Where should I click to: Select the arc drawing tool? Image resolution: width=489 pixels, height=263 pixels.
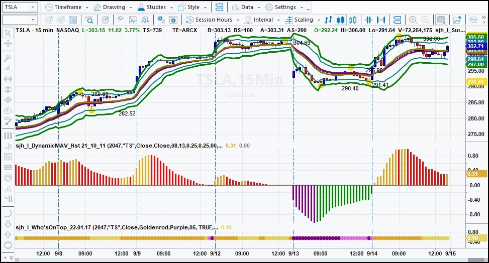point(8,213)
